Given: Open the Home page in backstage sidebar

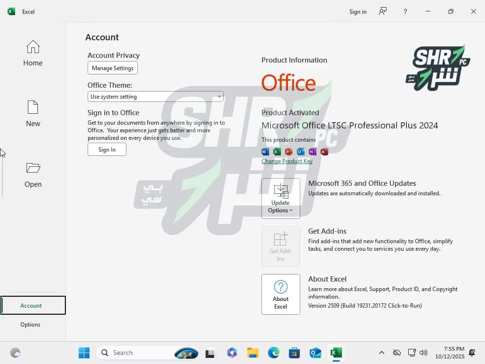Looking at the screenshot, I should tap(33, 53).
